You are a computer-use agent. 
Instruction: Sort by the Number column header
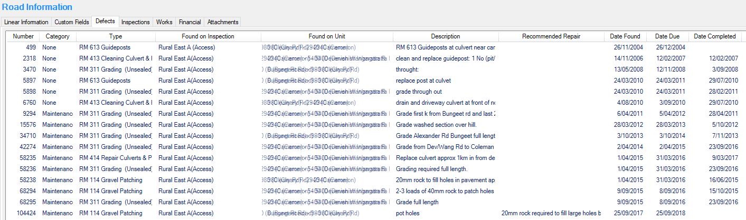tap(23, 36)
